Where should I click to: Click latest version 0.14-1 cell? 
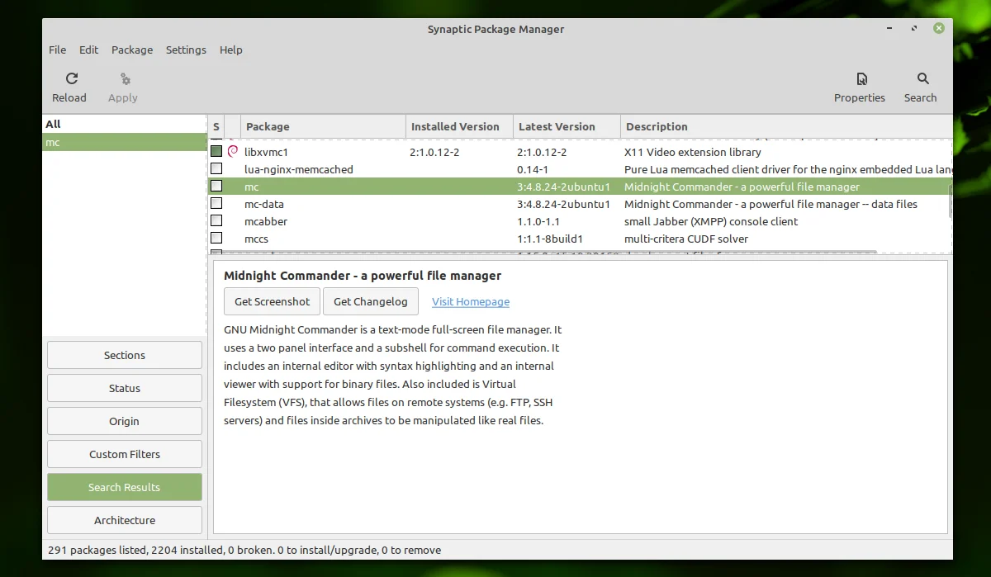pyautogui.click(x=533, y=169)
